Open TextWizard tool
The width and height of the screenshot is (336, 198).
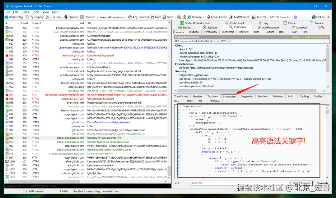239,17
